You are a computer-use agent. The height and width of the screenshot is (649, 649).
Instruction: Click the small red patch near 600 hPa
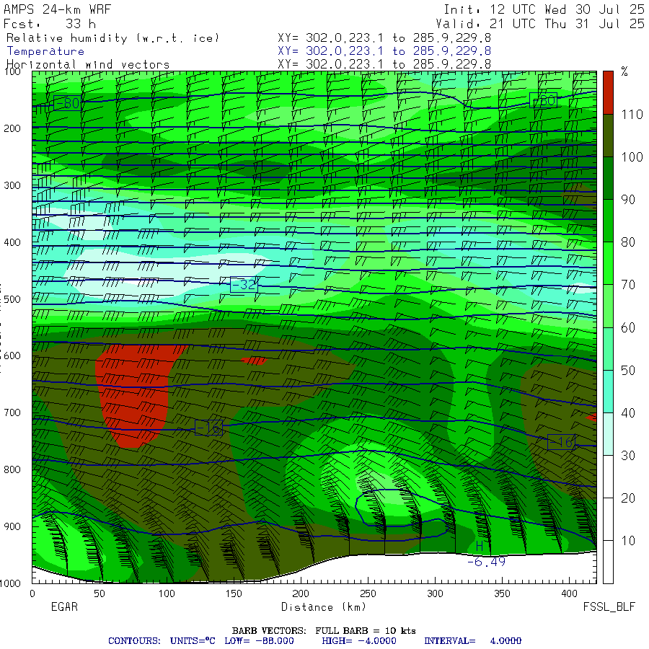coord(254,361)
